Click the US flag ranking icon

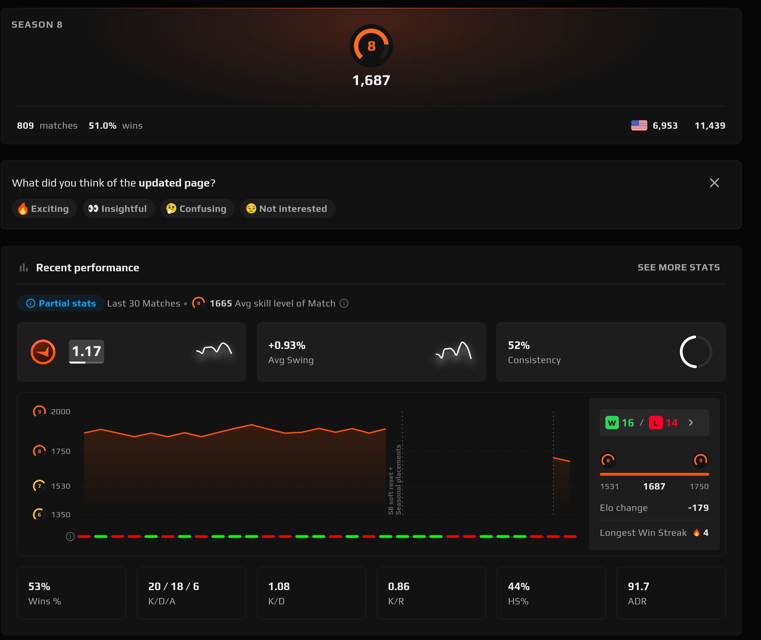(x=639, y=126)
